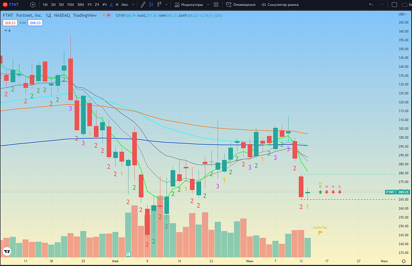Select the 5M timeframe
This screenshot has width=412, height=266.
click(61, 5)
